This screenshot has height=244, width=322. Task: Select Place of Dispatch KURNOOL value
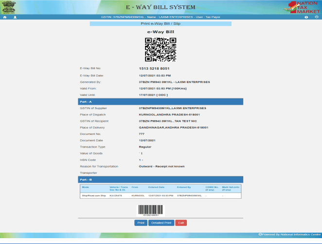pos(169,115)
